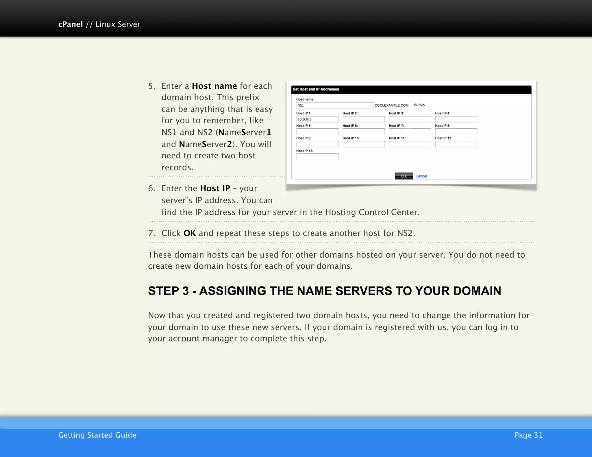This screenshot has width=592, height=457.
Task: Click the Host IP 10 field
Action: coord(363,144)
